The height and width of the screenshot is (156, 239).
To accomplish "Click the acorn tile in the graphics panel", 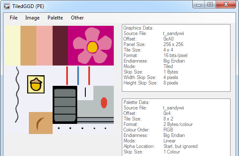I will [x=36, y=84].
